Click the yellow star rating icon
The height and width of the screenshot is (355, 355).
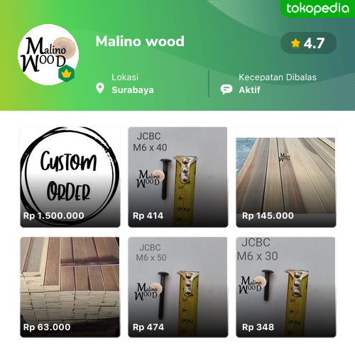click(295, 43)
